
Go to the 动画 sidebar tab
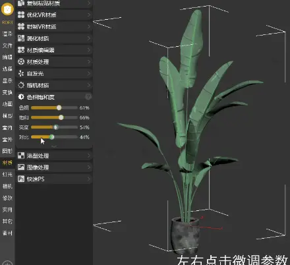(7, 104)
